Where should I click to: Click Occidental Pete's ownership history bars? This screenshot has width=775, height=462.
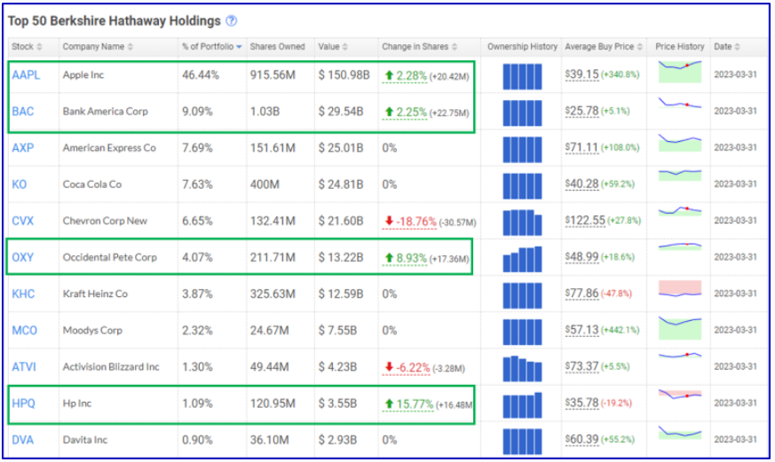(522, 259)
